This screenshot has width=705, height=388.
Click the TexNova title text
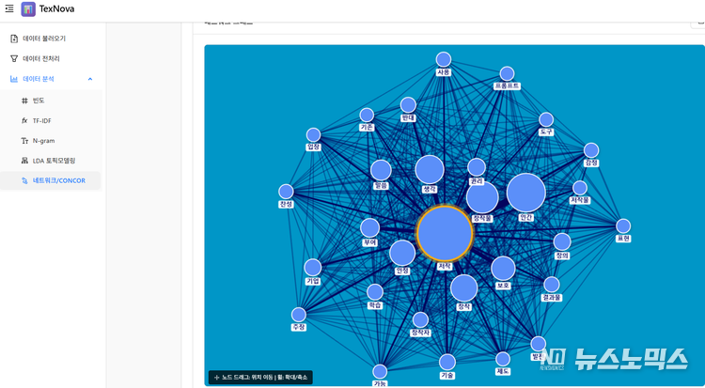(57, 9)
